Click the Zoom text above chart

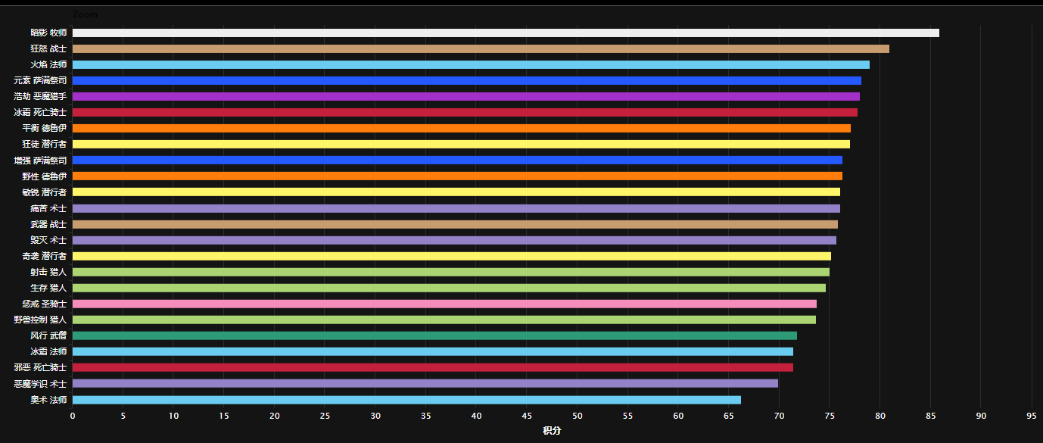pyautogui.click(x=84, y=14)
